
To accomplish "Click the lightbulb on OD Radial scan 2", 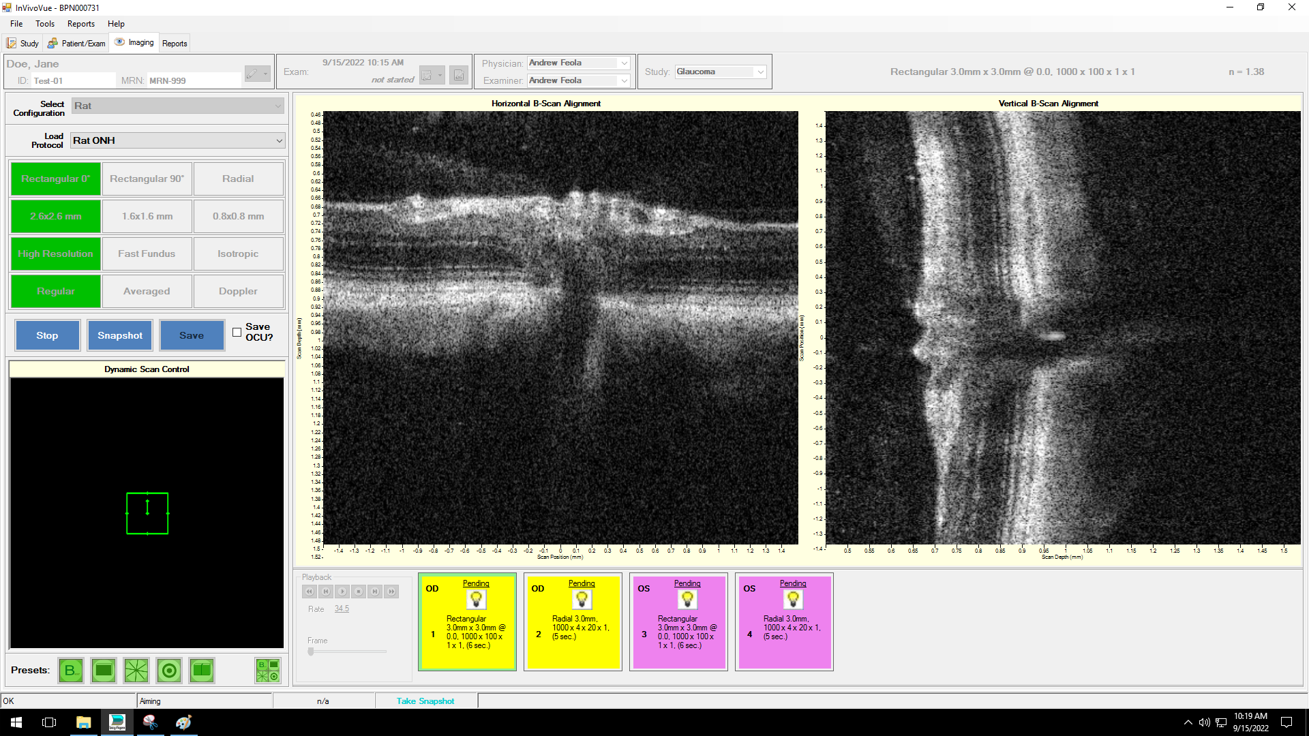I will click(582, 600).
